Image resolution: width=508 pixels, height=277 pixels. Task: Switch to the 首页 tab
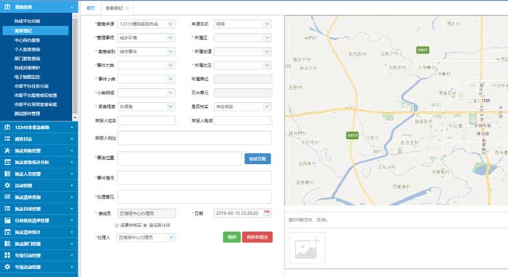[91, 8]
